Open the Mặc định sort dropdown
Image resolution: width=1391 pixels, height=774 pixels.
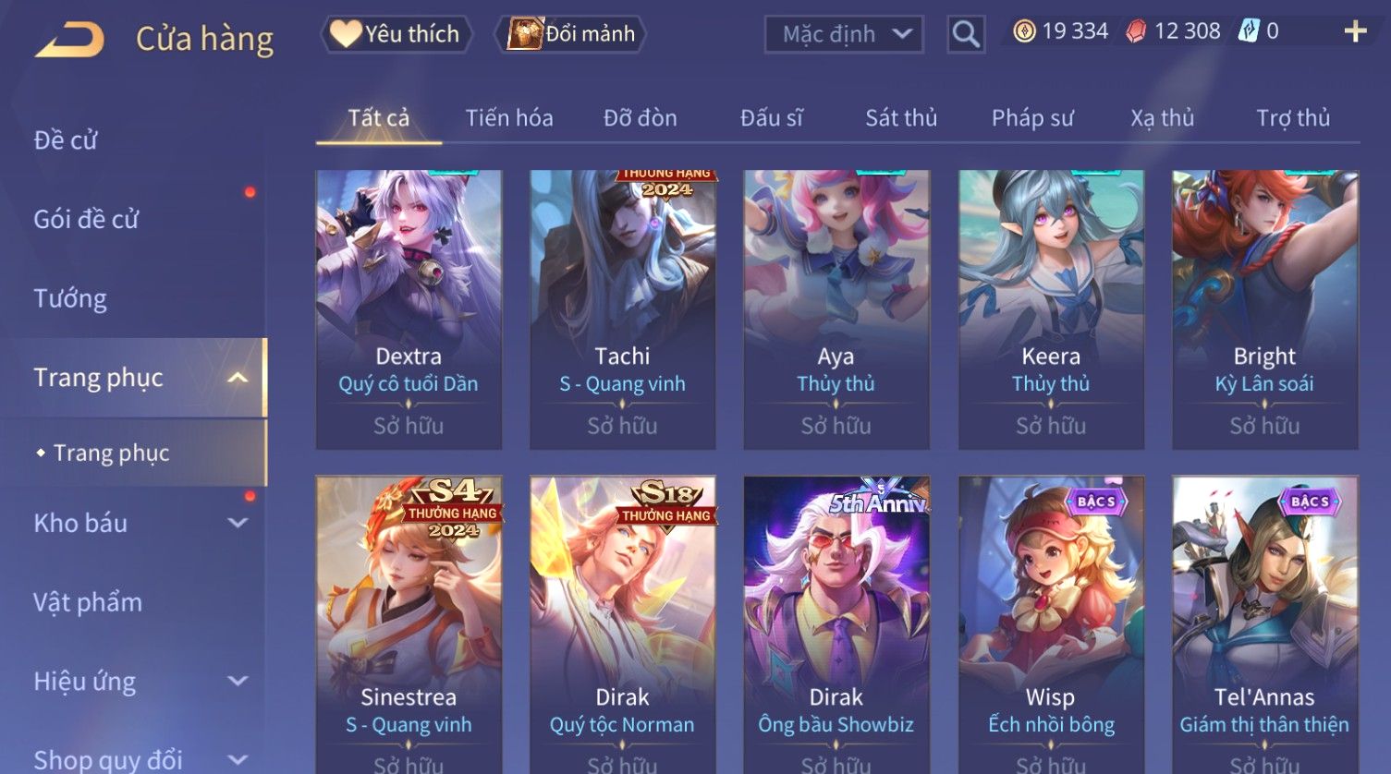[844, 34]
